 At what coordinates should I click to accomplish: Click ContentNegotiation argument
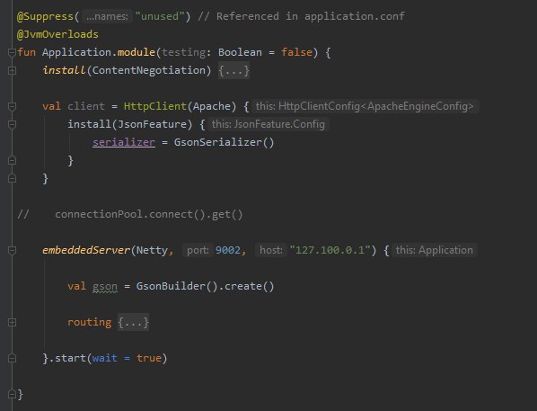pos(149,71)
